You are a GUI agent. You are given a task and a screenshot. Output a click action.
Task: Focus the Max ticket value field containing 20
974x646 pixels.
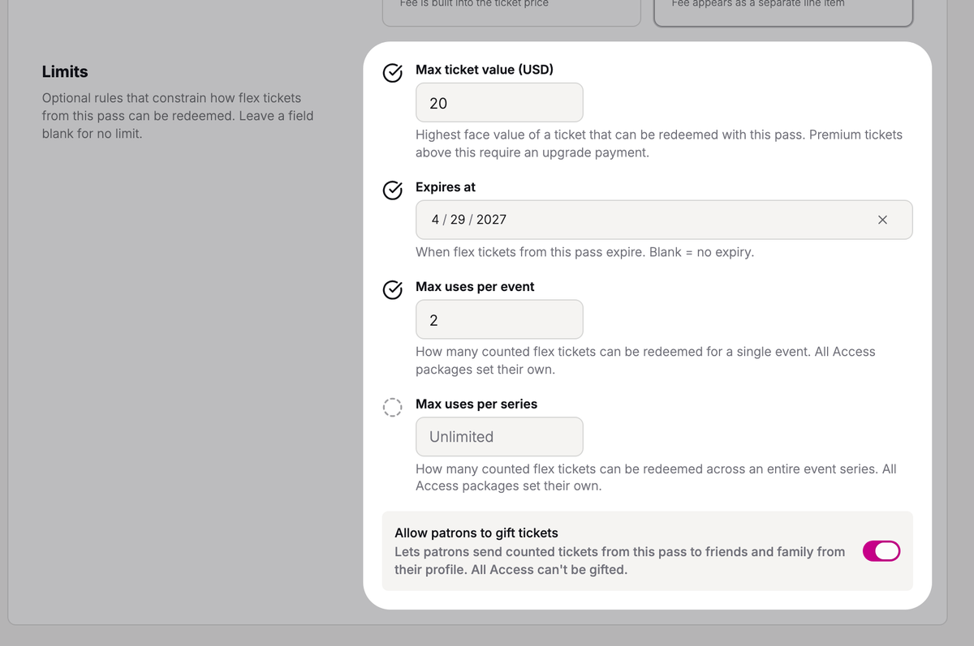(x=499, y=103)
